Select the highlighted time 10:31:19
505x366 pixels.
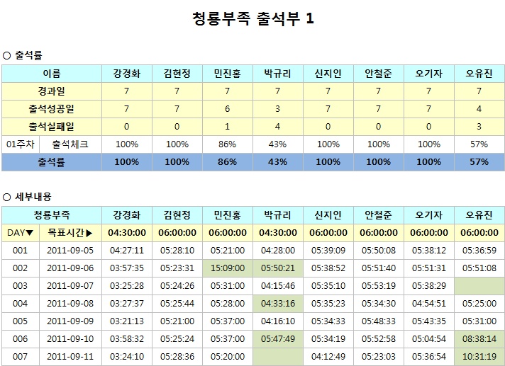(479, 356)
